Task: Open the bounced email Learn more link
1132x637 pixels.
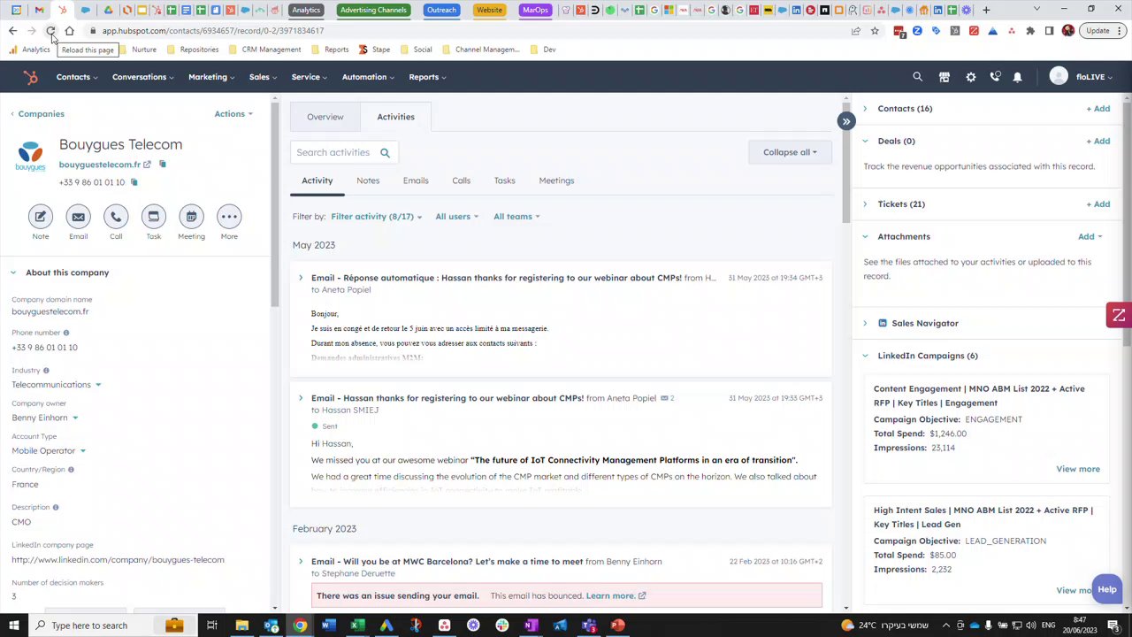Action: point(616,596)
